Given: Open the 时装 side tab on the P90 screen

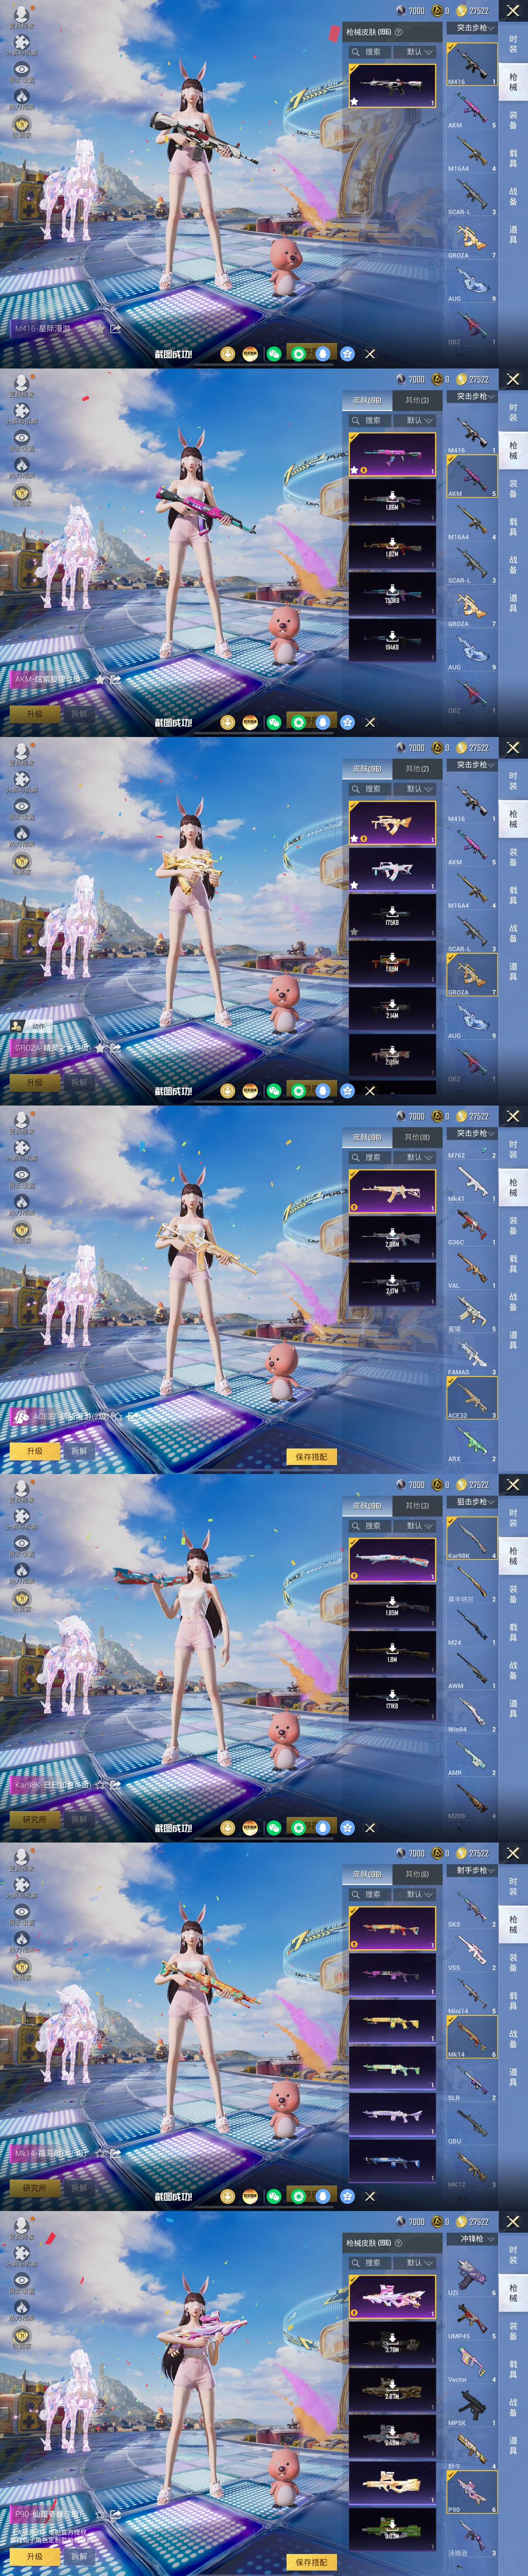Looking at the screenshot, I should pyautogui.click(x=513, y=2255).
